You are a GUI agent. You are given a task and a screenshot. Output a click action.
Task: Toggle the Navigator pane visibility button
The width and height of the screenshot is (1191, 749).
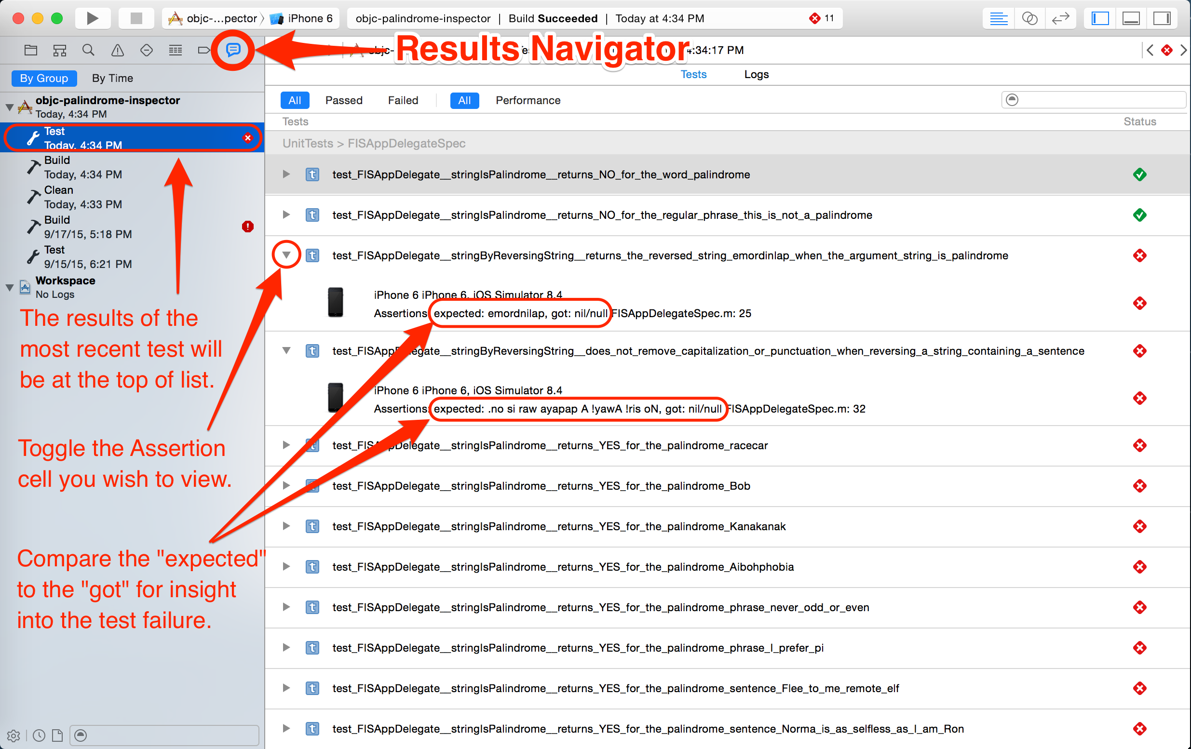click(x=1100, y=18)
